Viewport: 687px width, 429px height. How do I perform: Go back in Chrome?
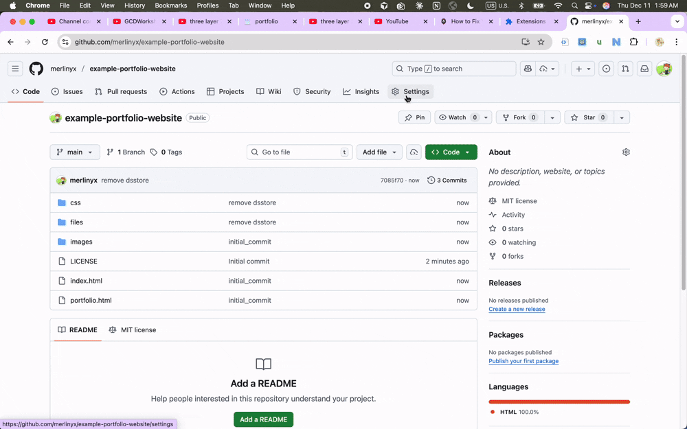10,42
